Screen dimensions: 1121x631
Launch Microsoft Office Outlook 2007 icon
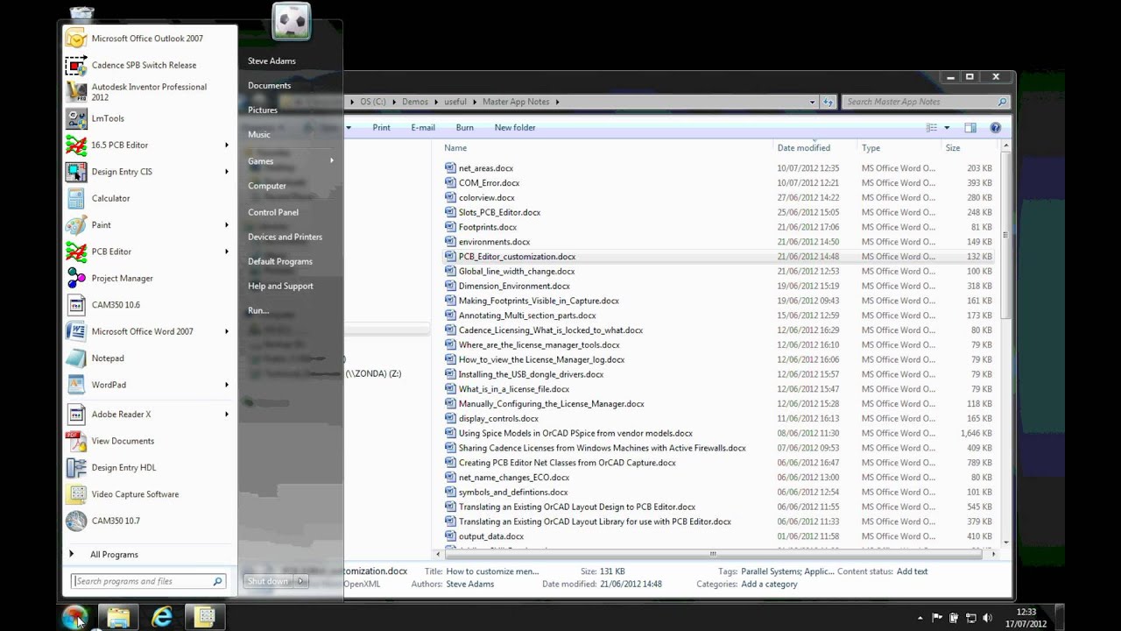point(77,39)
